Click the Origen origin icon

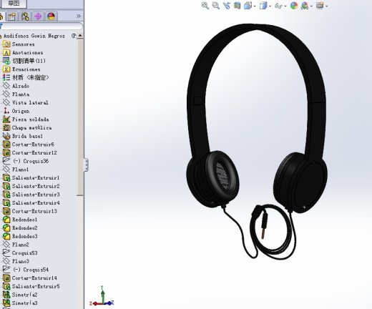[x=6, y=111]
